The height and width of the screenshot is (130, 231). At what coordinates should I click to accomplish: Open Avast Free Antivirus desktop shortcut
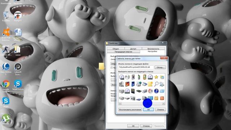point(6,34)
